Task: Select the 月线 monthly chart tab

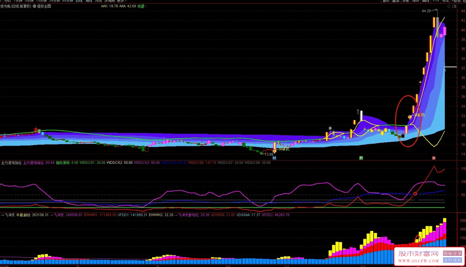Action: point(98,1)
